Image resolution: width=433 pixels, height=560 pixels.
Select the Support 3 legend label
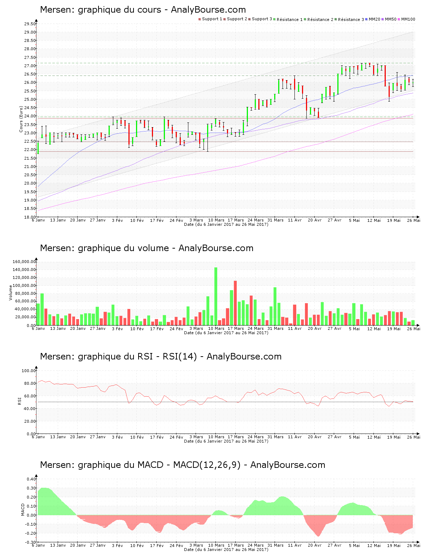coord(262,19)
